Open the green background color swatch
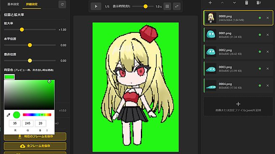Image resolution: width=275 pixels, height=154 pixels. (x=9, y=77)
